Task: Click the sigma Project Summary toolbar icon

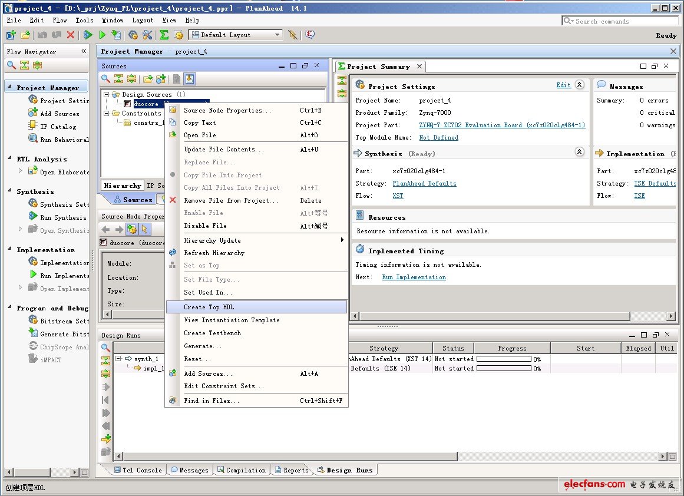Action: pyautogui.click(x=164, y=35)
